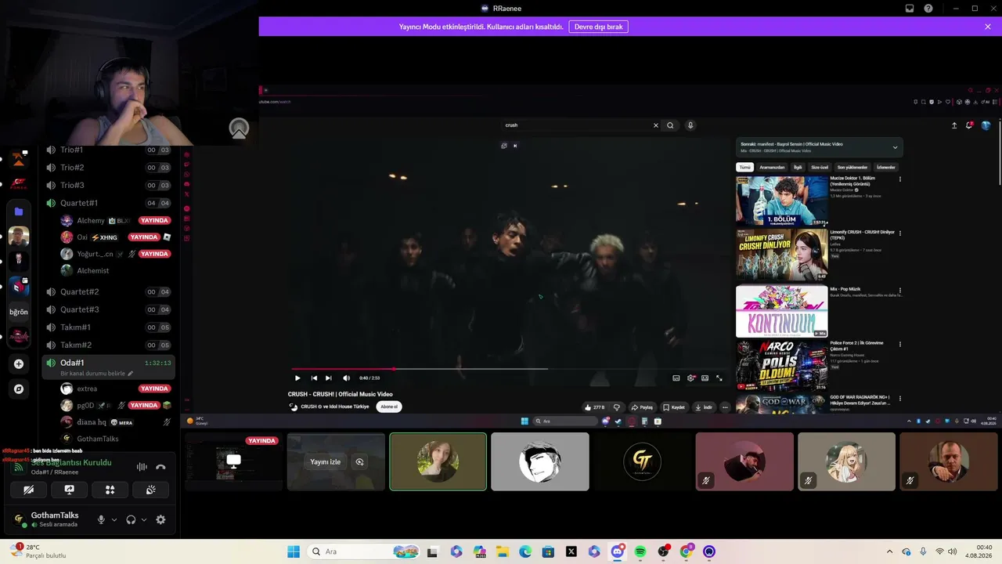The width and height of the screenshot is (1002, 564).
Task: Expand the 'Sonraki' mix playlist panel
Action: pyautogui.click(x=895, y=147)
